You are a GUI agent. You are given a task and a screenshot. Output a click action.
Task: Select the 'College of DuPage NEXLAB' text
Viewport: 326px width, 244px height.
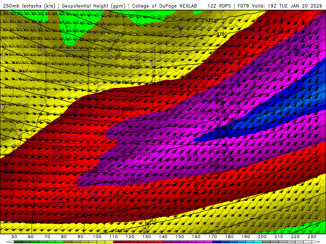tap(165, 6)
